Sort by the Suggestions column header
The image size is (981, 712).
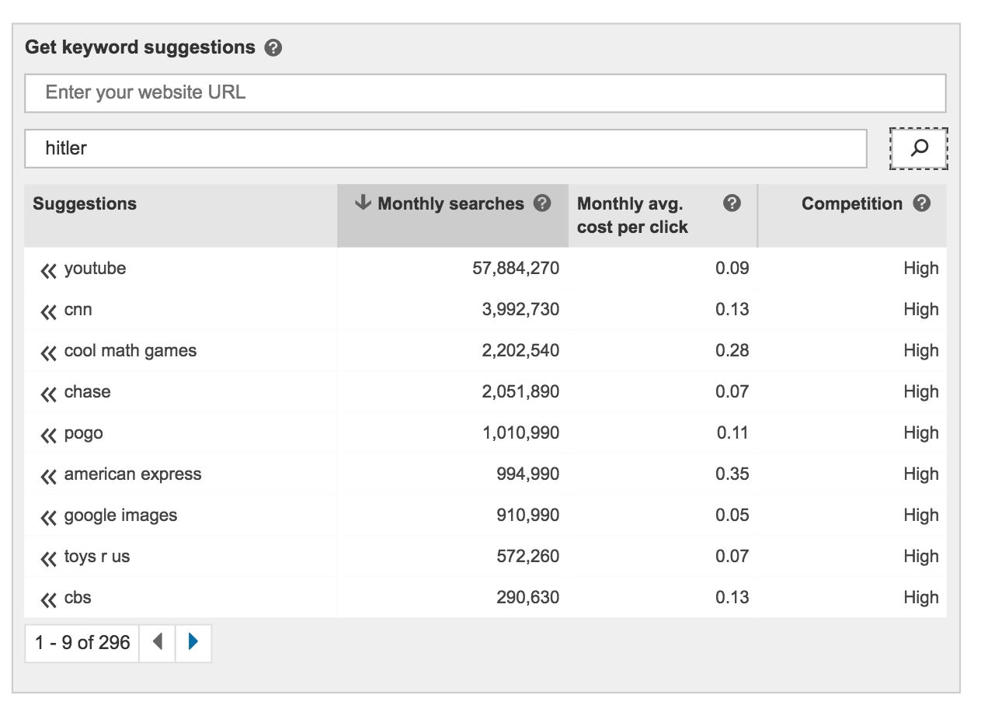[181, 215]
